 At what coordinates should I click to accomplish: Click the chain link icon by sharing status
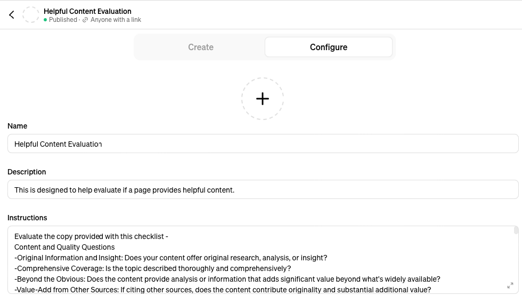(x=85, y=20)
